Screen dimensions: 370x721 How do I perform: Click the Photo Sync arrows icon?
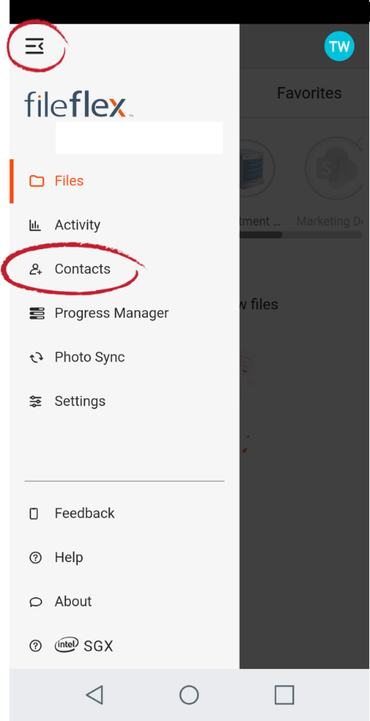pyautogui.click(x=36, y=357)
